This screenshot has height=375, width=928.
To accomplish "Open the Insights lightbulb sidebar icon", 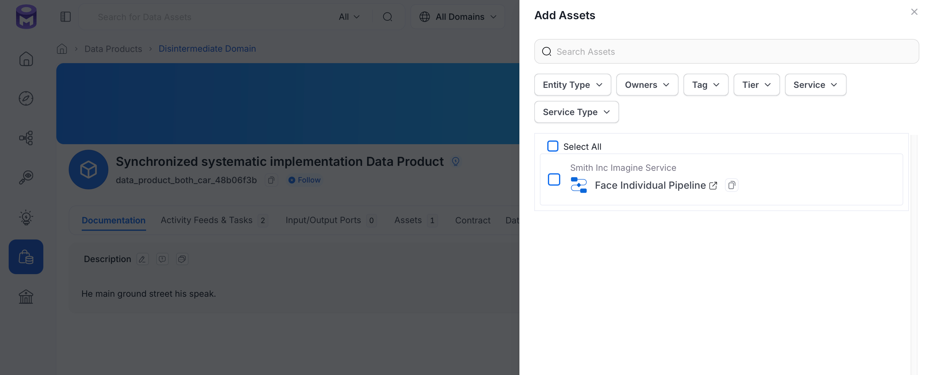I will tap(26, 217).
